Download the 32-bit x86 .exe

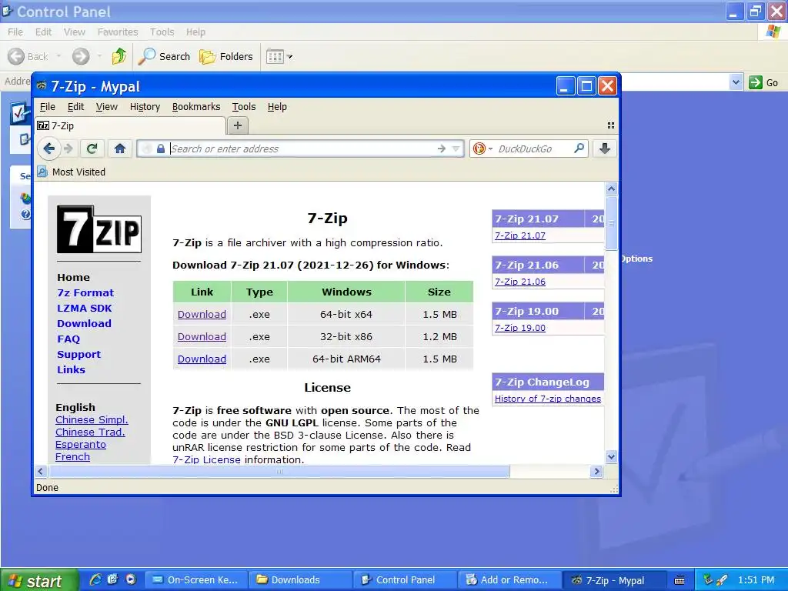click(202, 337)
